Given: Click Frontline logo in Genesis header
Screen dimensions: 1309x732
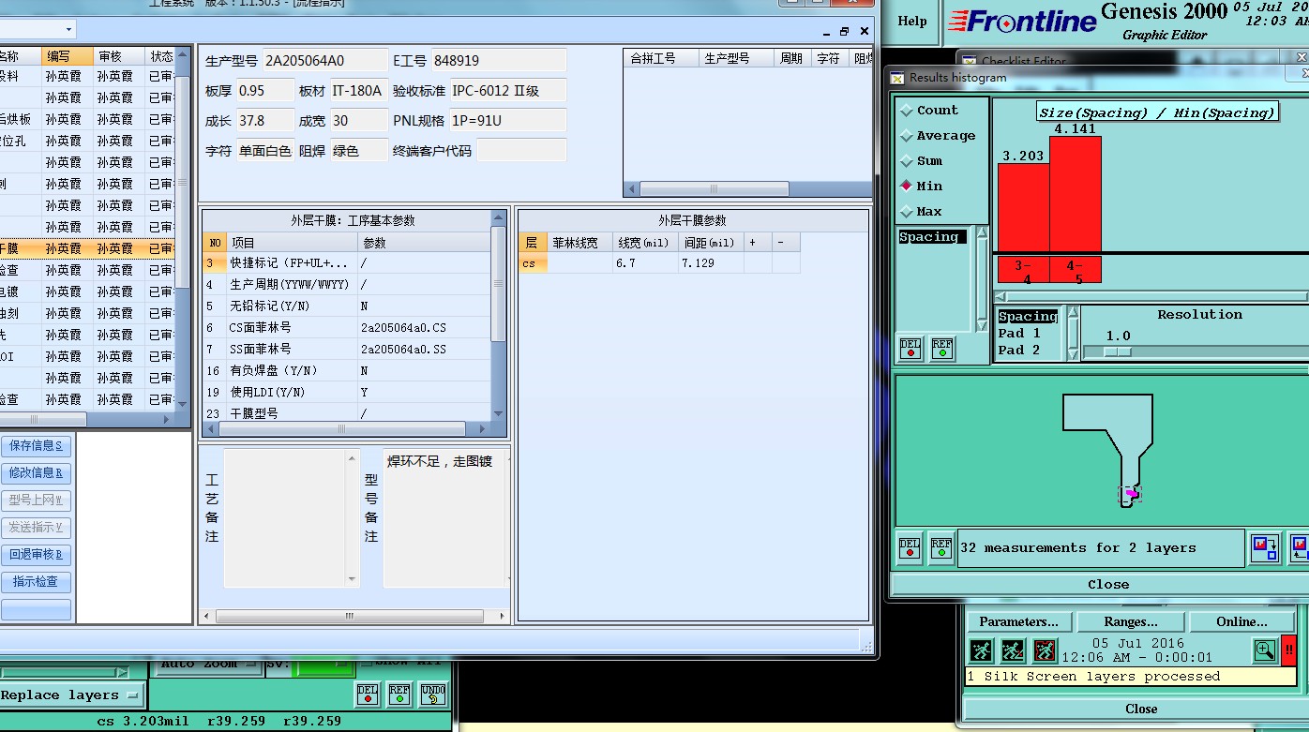Looking at the screenshot, I should point(1022,21).
